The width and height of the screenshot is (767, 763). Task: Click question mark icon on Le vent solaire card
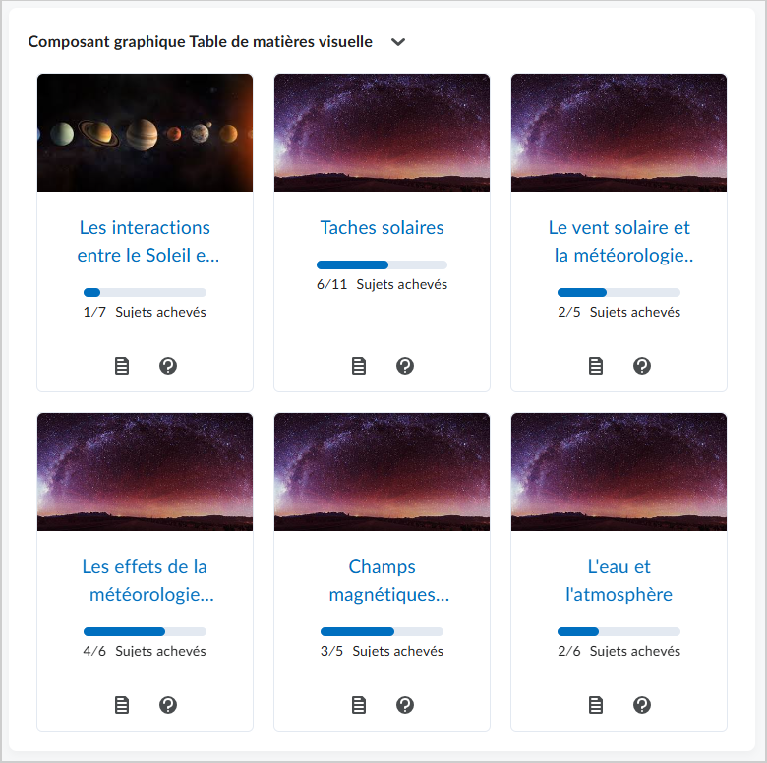(x=642, y=366)
